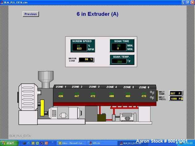Image resolution: width=195 pixels, height=146 pixels.
Task: Click Zone 3 temperature 472
Action: pos(93,96)
